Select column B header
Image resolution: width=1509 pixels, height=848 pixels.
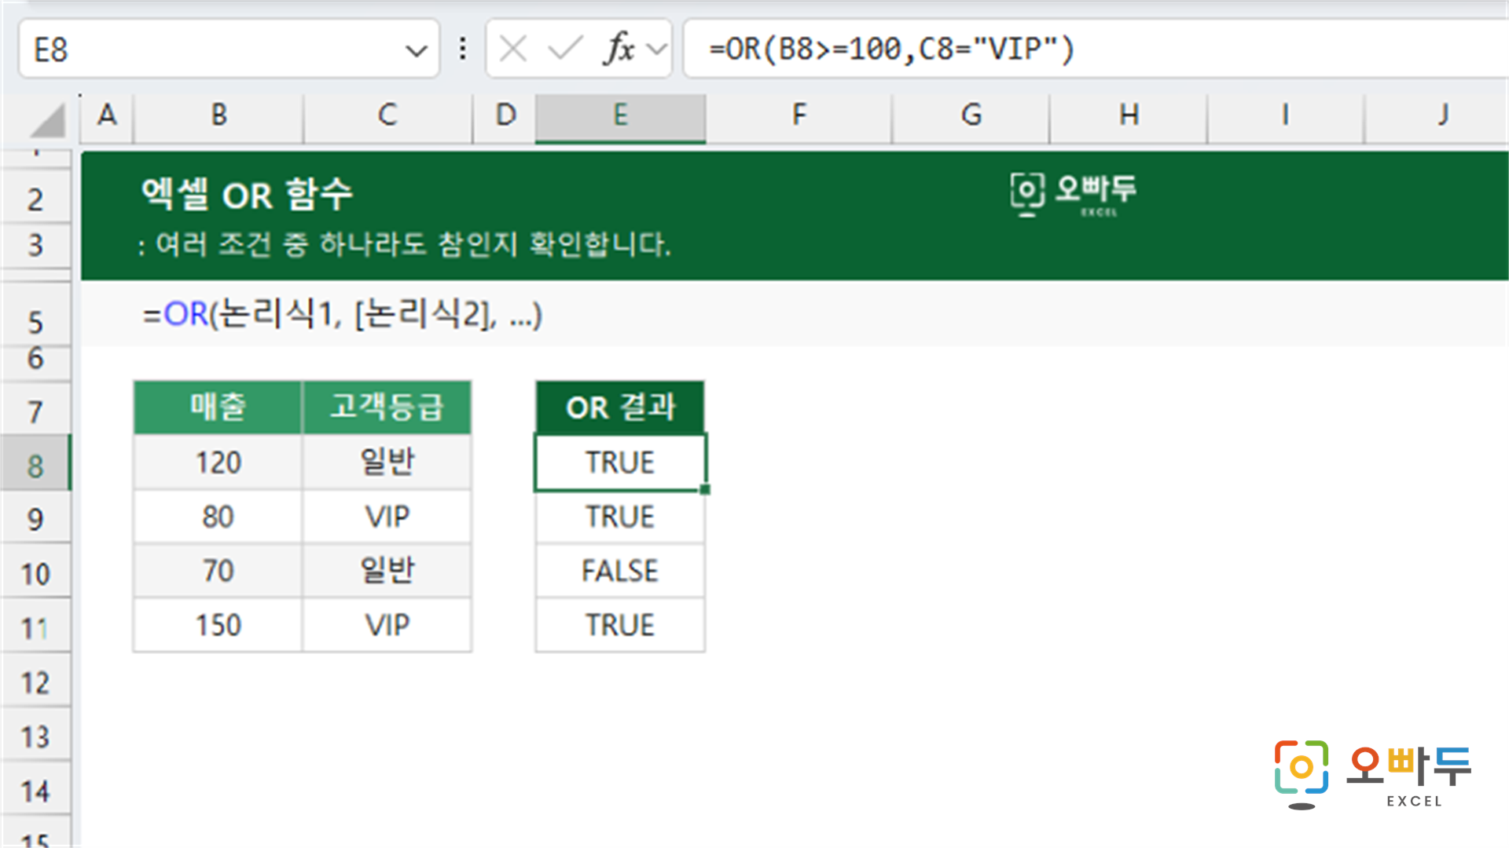(218, 116)
